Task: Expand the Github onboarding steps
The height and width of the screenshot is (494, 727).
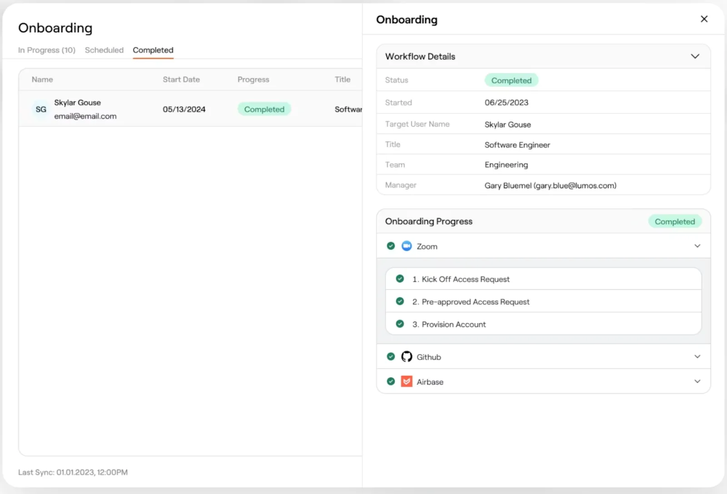Action: coord(697,357)
